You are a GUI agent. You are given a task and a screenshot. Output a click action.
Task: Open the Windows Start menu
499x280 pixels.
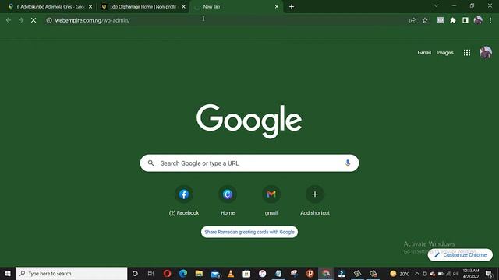pyautogui.click(x=8, y=273)
